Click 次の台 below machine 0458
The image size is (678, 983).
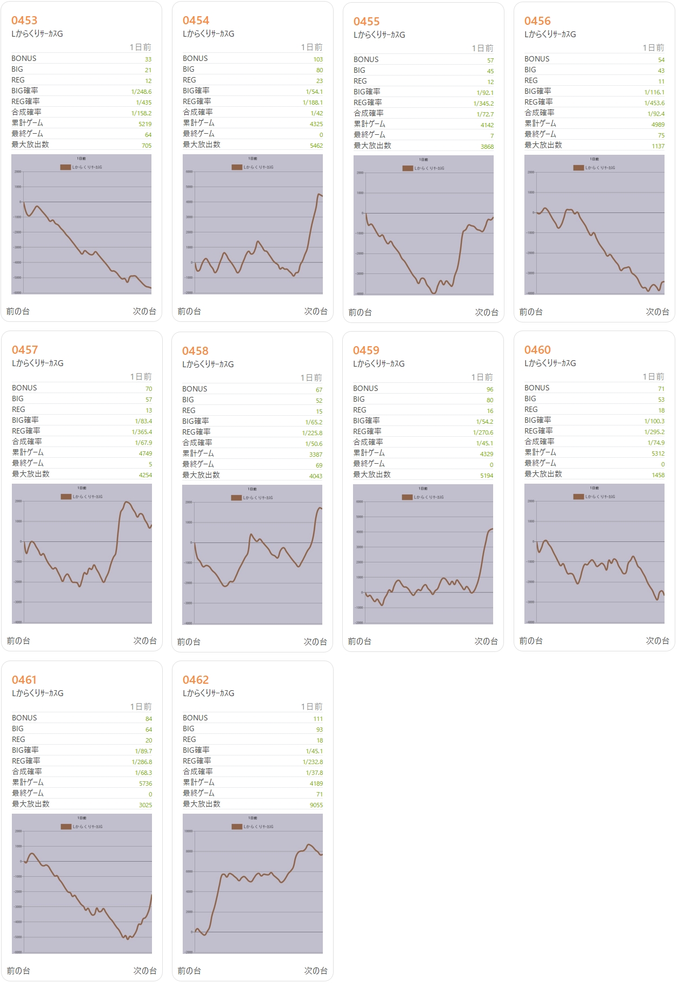(315, 642)
